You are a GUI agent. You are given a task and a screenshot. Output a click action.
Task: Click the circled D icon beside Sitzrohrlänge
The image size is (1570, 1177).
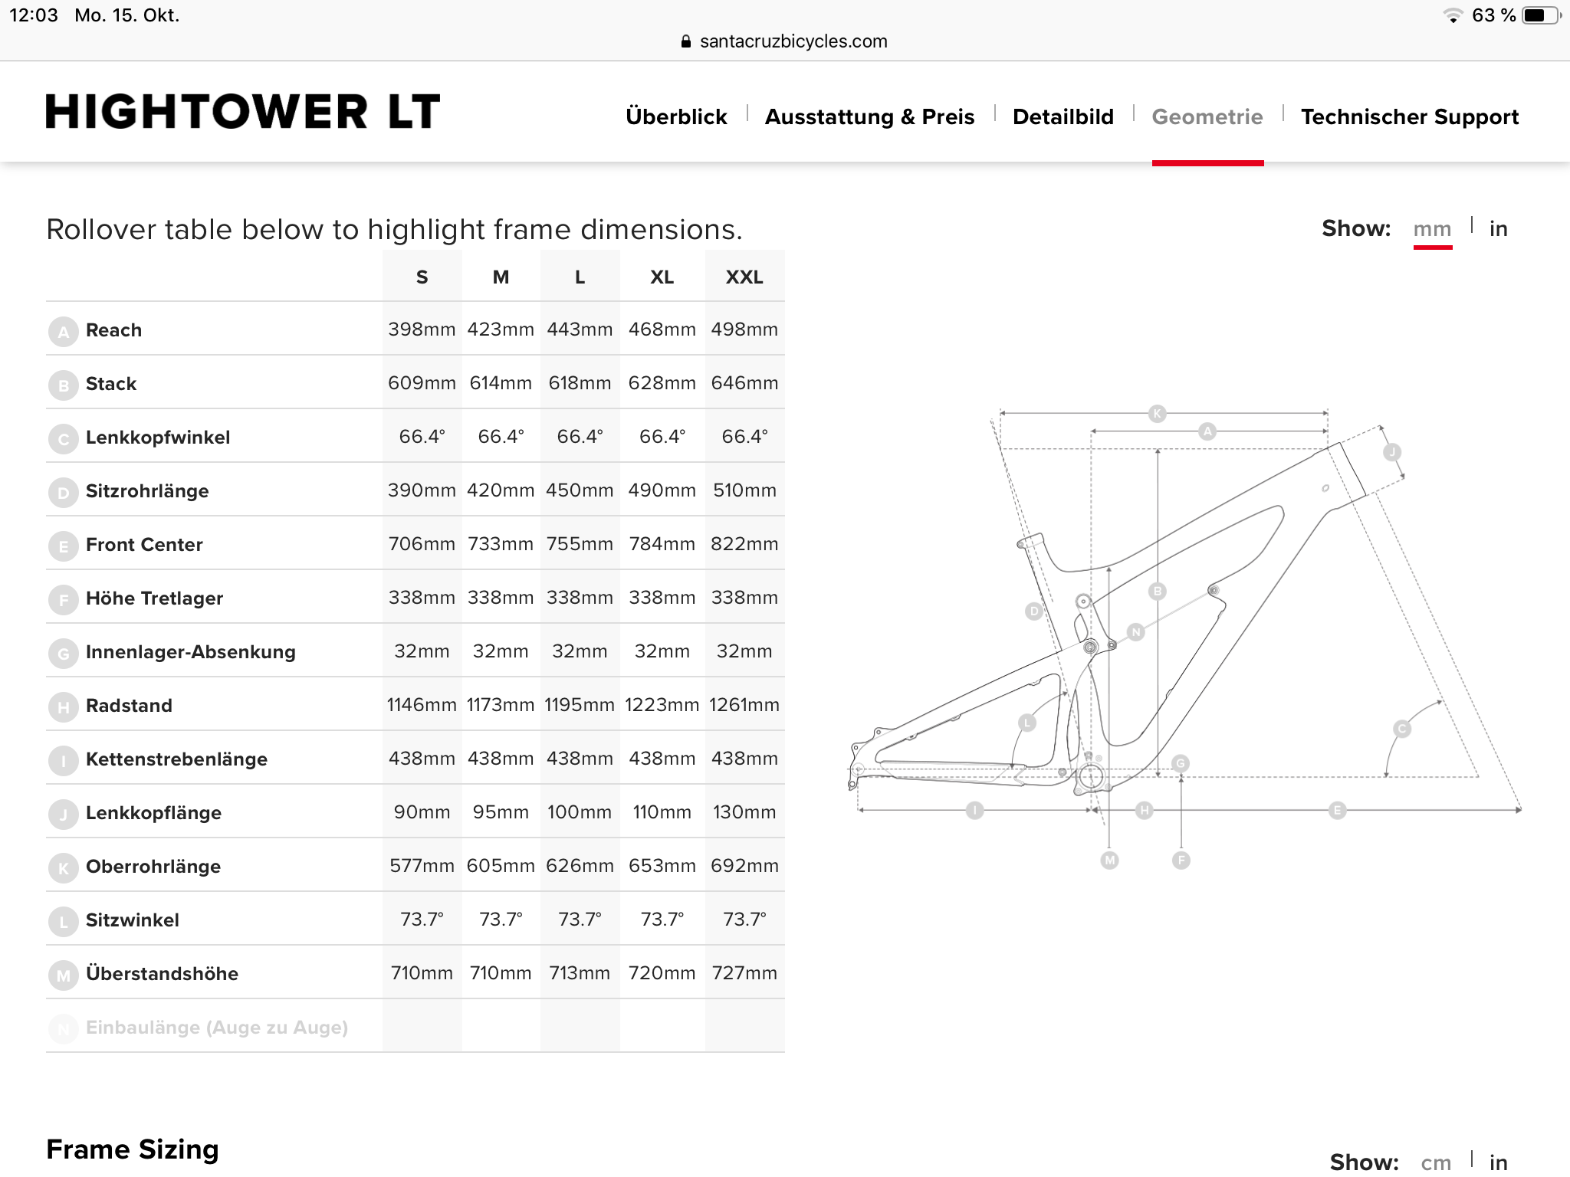(64, 493)
